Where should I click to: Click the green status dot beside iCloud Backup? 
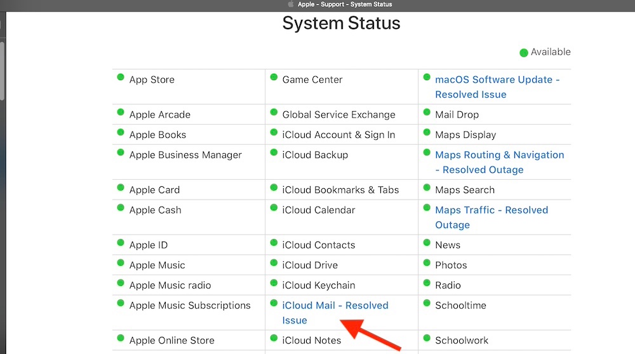(274, 153)
